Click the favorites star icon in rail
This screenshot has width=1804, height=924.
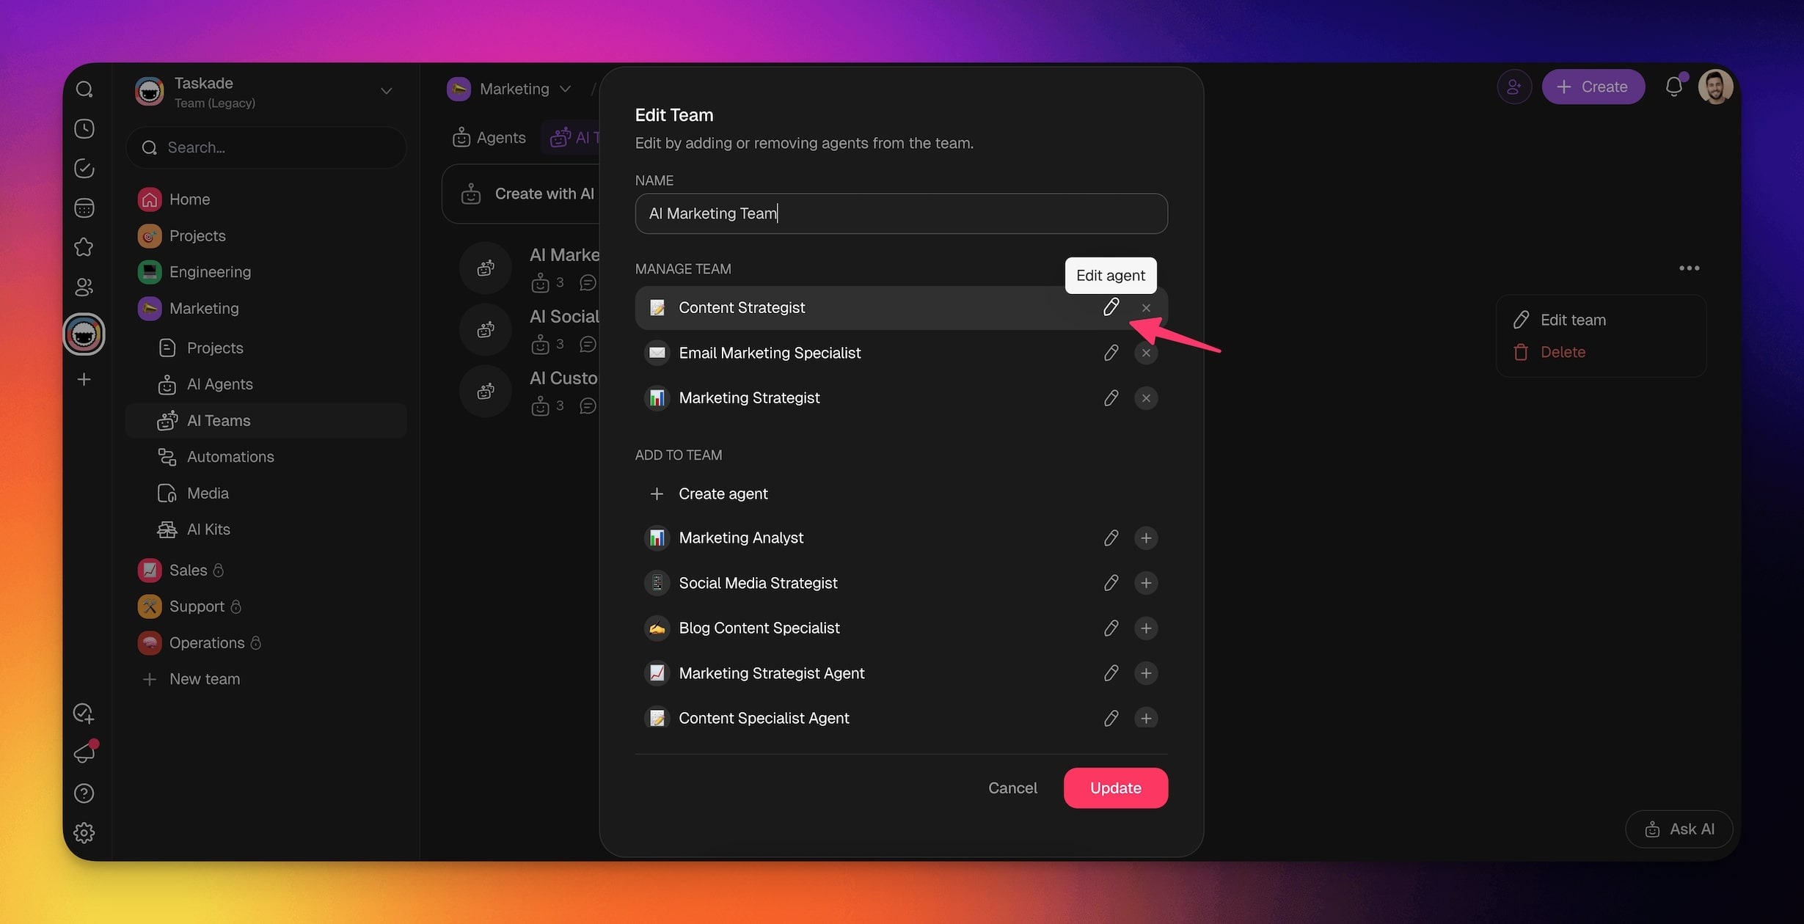[x=84, y=247]
